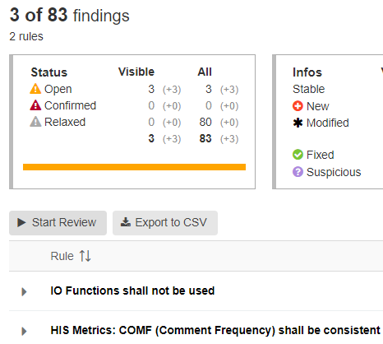383x344 pixels.
Task: Click the orange Open warning icon
Action: [35, 89]
